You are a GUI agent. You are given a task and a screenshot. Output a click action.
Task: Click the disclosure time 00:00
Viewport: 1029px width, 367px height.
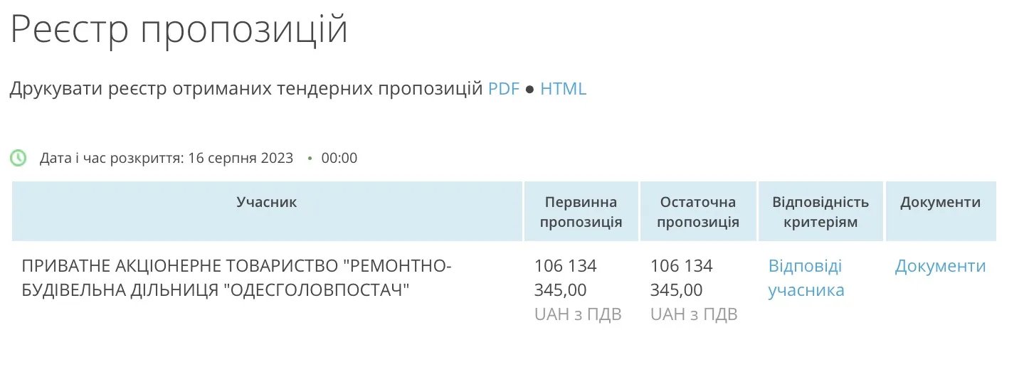point(339,158)
